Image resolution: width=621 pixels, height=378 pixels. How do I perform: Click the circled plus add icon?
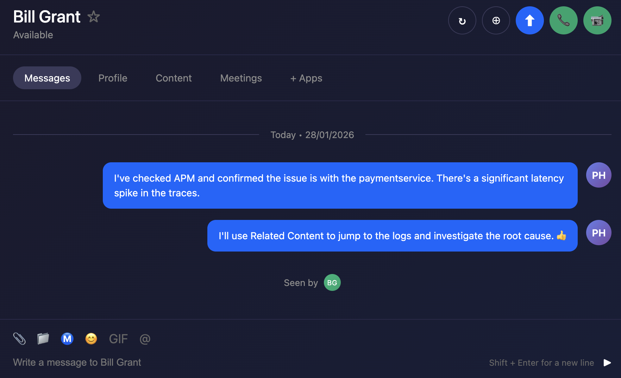click(x=496, y=21)
